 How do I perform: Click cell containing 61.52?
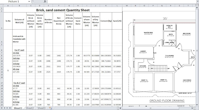[19, 99]
